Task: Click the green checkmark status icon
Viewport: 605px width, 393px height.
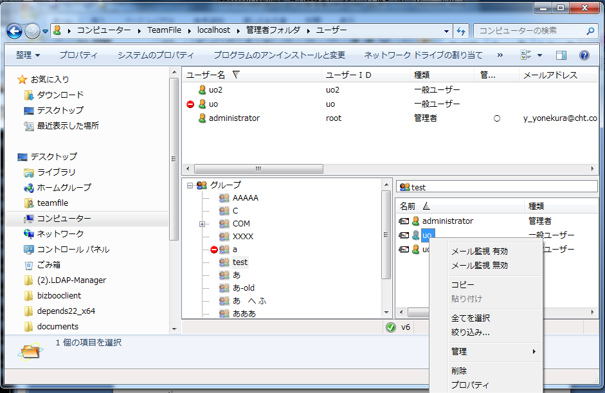Action: 390,327
